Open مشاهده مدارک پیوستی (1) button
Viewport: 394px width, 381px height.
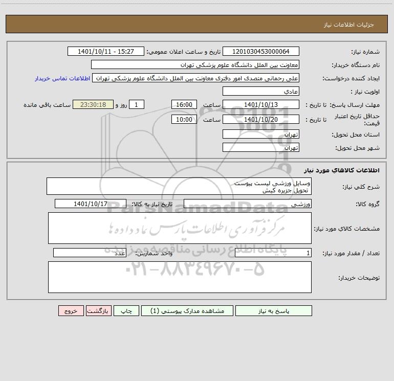tap(187, 310)
